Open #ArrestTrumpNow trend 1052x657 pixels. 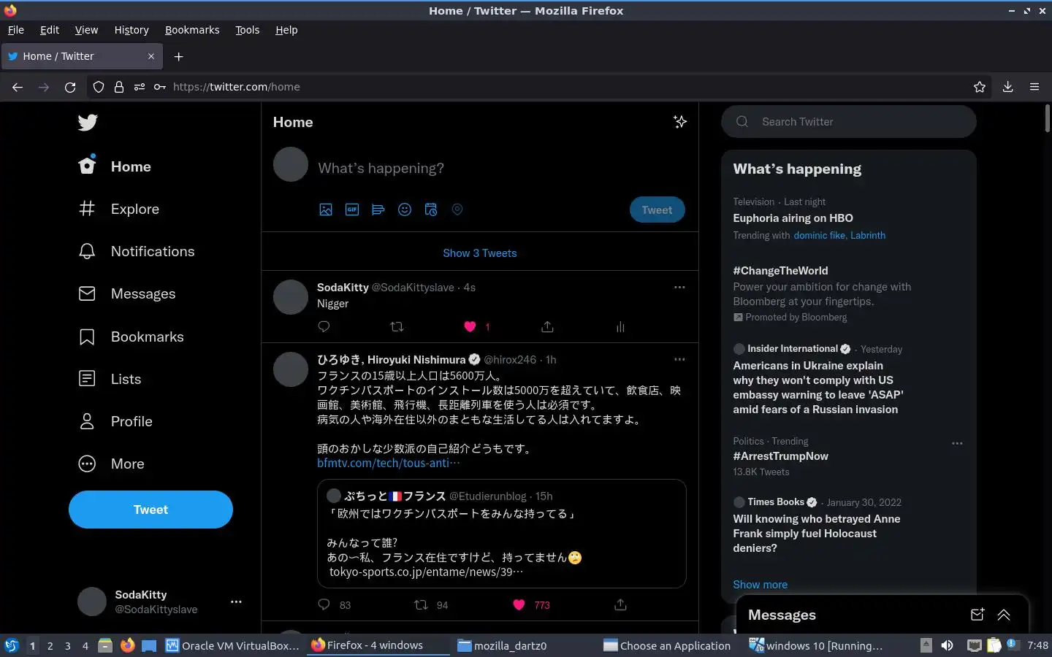[780, 456]
